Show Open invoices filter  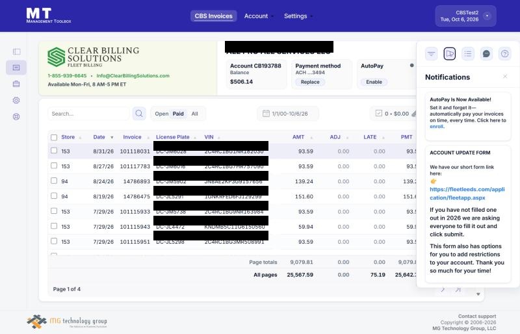tap(161, 114)
